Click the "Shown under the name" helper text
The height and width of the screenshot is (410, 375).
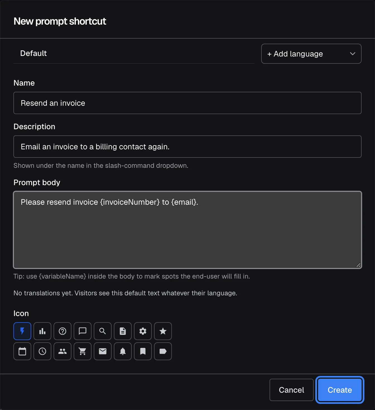[101, 166]
